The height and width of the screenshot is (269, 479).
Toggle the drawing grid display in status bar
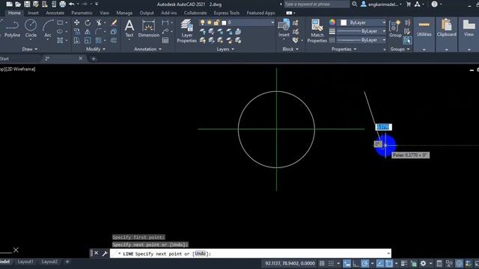[x=322, y=263]
